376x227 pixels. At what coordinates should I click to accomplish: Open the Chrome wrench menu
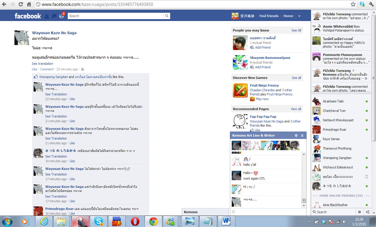371,4
